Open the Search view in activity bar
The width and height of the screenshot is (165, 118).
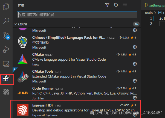click(6, 21)
